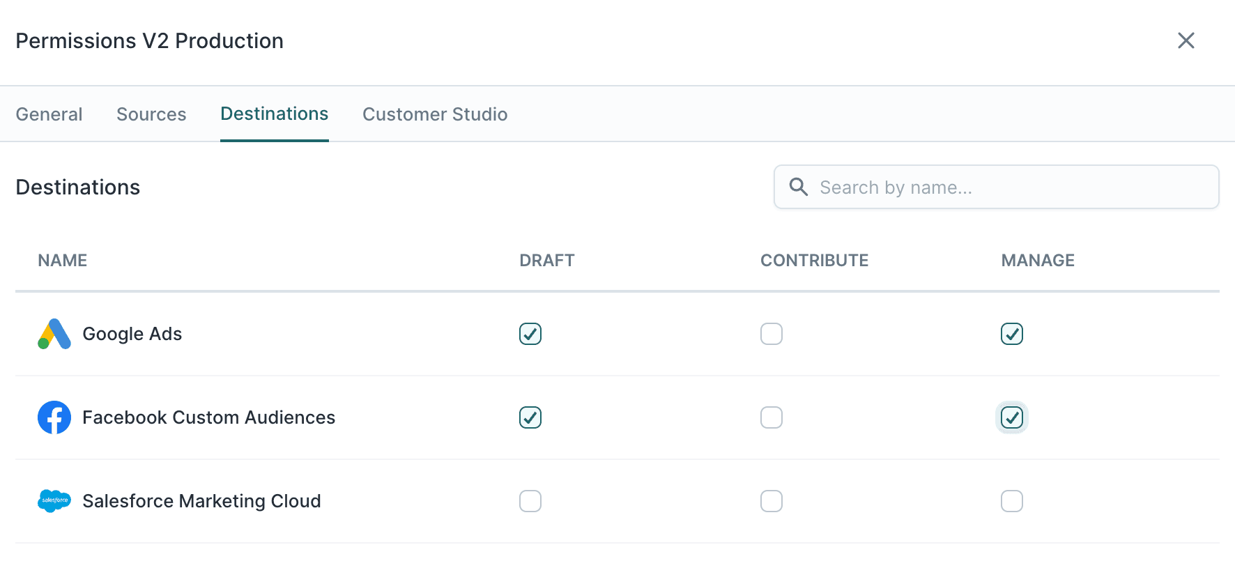Click the magnifying glass search icon
The image size is (1235, 584).
pyautogui.click(x=799, y=187)
